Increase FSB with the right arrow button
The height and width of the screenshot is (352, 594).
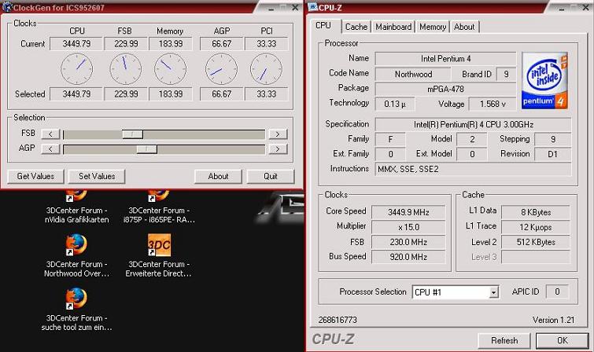278,134
